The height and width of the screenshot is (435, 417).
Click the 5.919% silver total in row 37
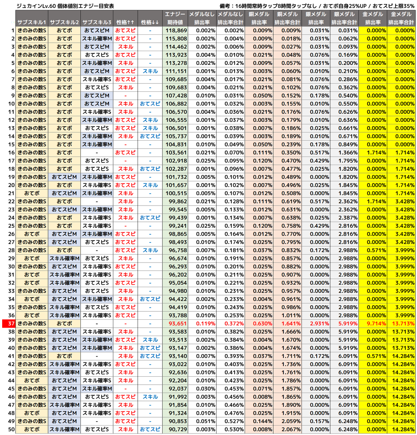(x=344, y=324)
